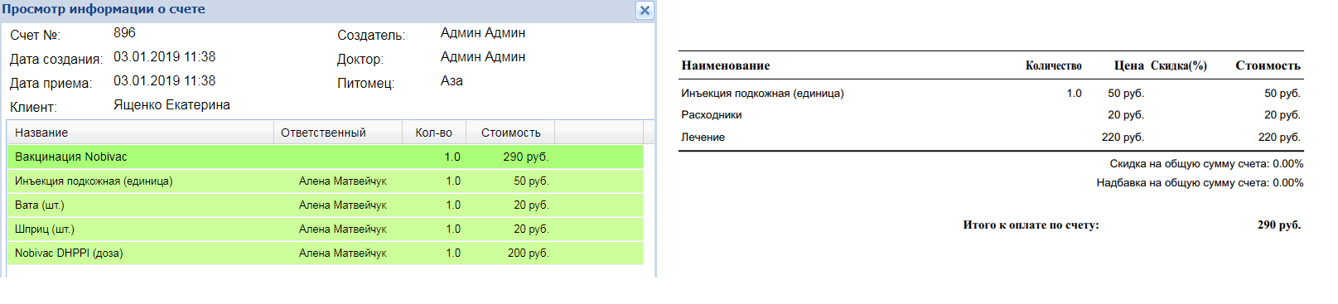Click the Просмотр информации о счете title

104,9
